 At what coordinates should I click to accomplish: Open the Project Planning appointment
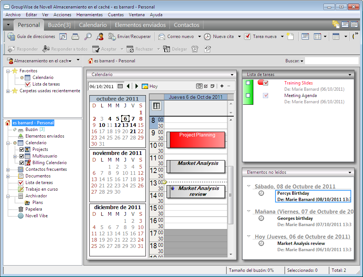click(196, 140)
